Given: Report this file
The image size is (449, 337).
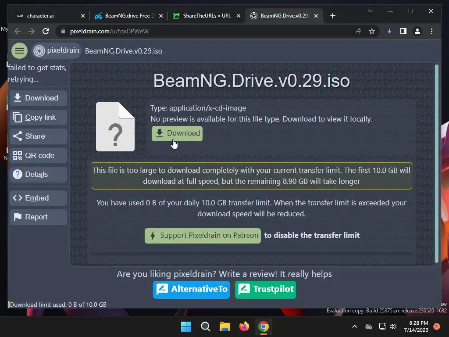Looking at the screenshot, I should [x=39, y=217].
